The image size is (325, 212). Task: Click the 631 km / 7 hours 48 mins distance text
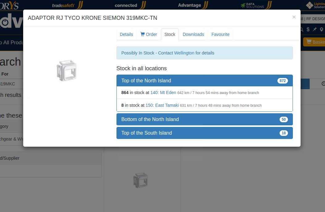click(x=221, y=106)
